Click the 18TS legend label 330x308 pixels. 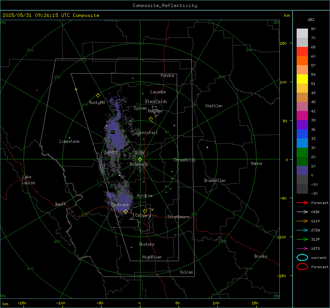click(315, 249)
